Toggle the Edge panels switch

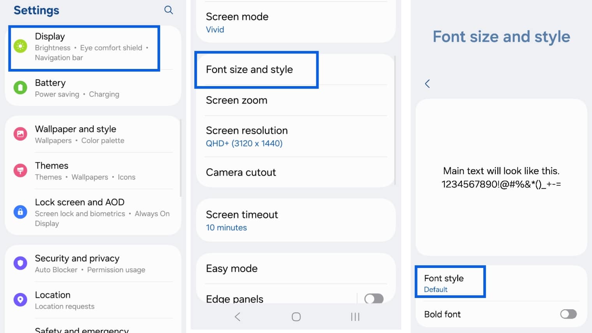point(374,299)
